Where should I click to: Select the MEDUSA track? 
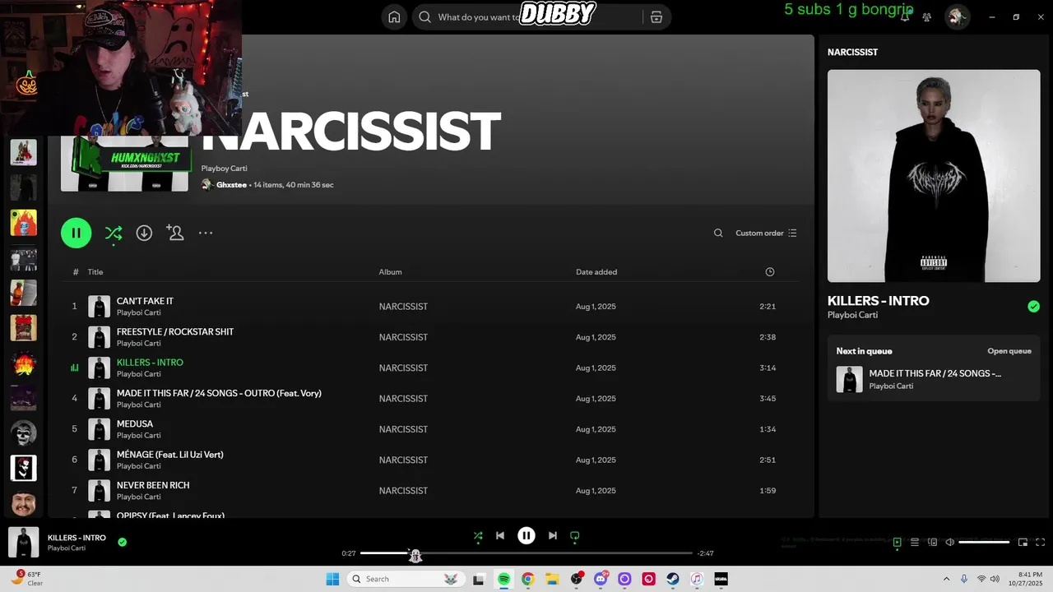(x=429, y=429)
